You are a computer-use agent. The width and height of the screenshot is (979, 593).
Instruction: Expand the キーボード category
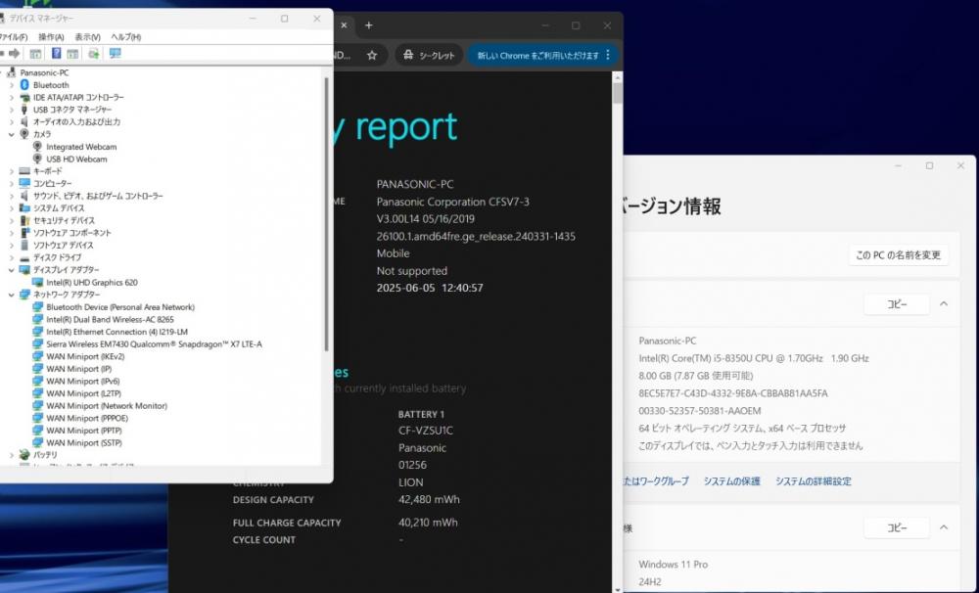pyautogui.click(x=11, y=171)
